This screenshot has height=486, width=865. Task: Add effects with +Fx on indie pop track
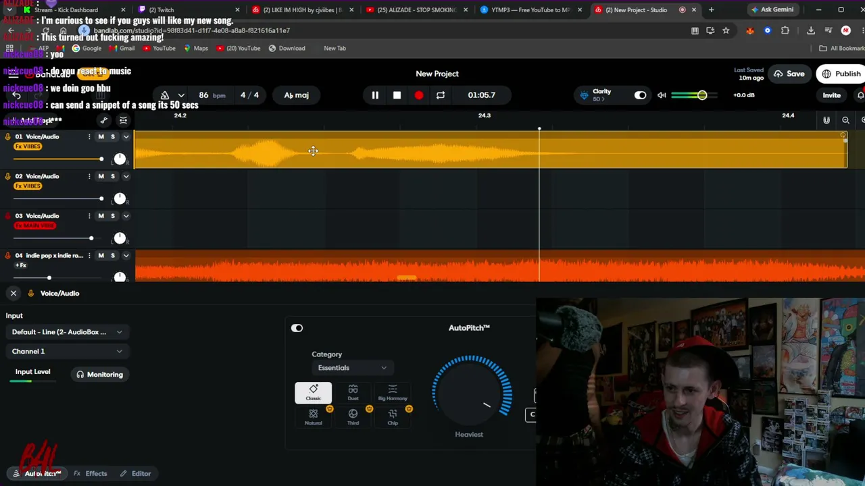click(x=20, y=265)
